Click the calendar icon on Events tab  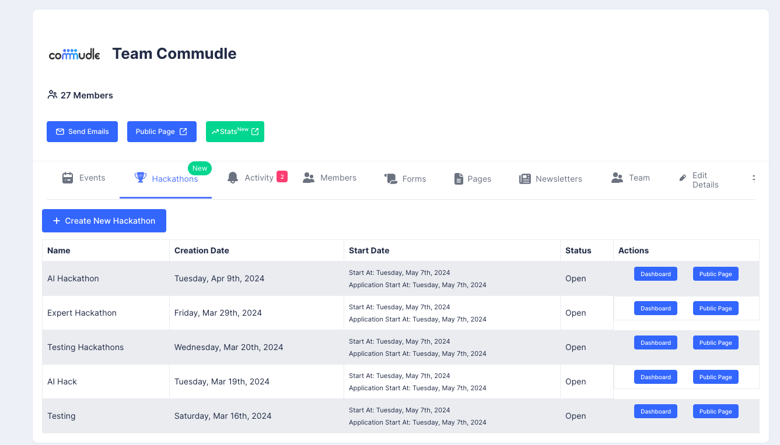(x=68, y=178)
